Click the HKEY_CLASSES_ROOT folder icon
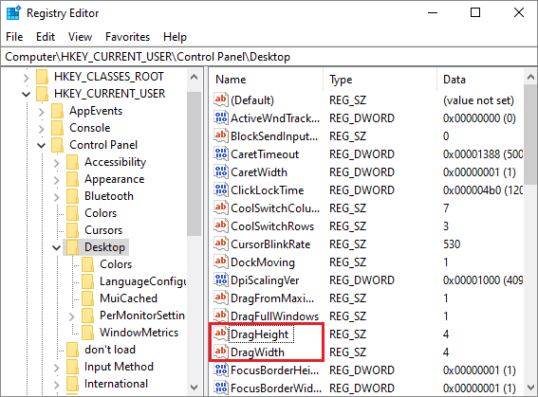Viewport: 538px width, 397px height. [42, 77]
